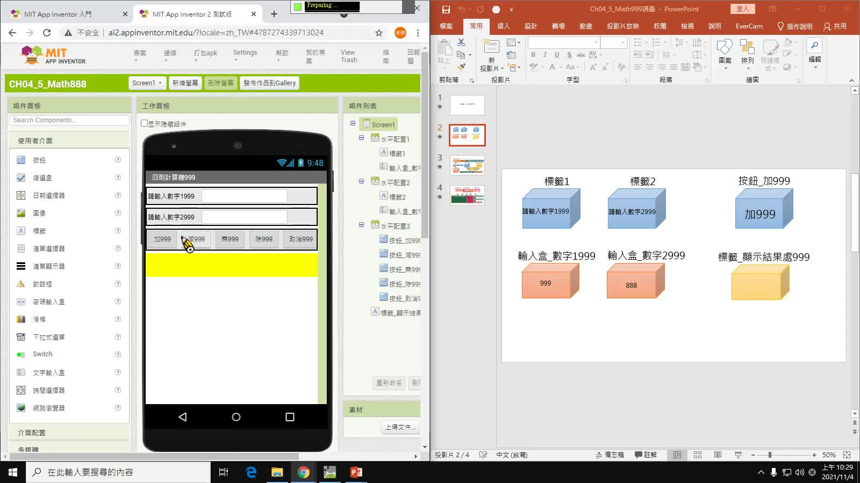Click the Italic icon in PowerPoint ribbon
Image resolution: width=860 pixels, height=483 pixels.
pos(545,55)
